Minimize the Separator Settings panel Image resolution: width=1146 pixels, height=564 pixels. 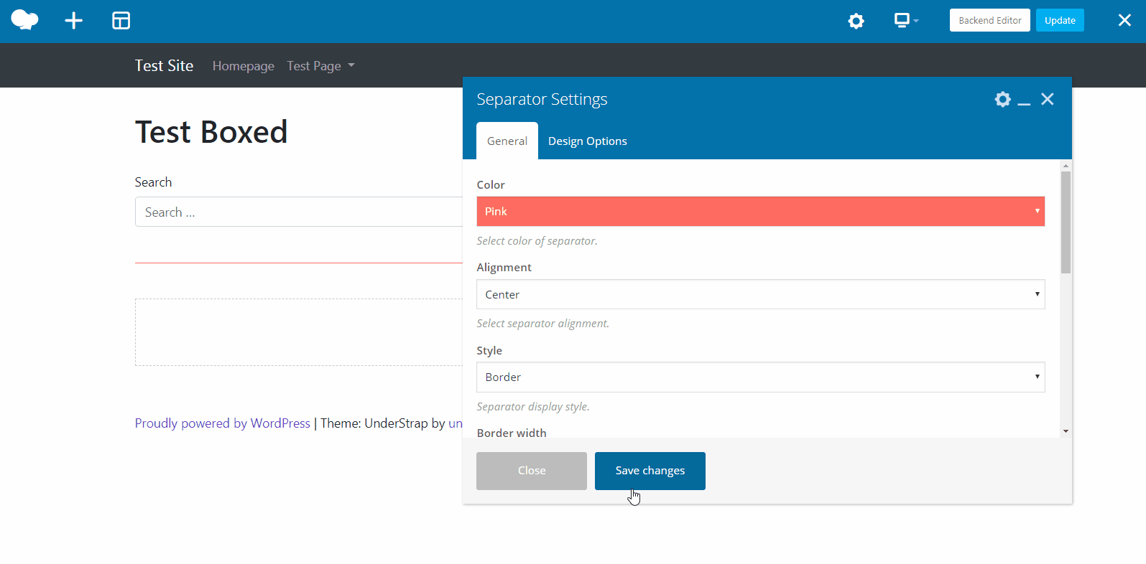[1024, 100]
